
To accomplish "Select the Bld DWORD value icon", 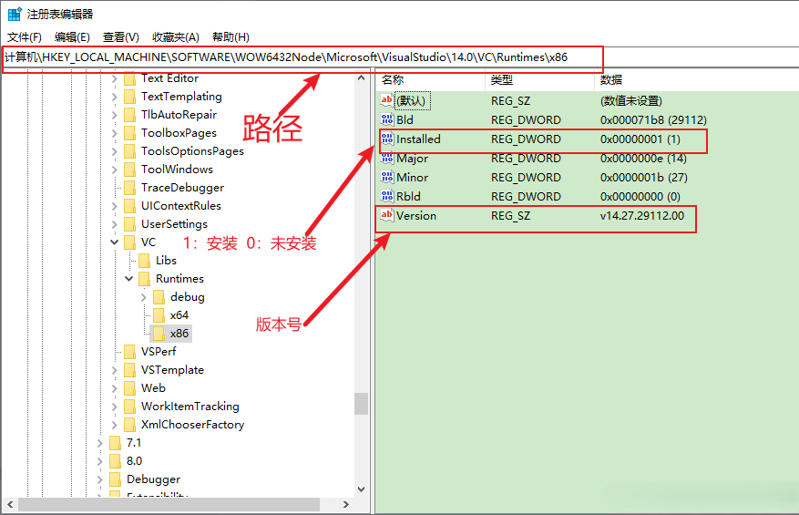I will (x=387, y=119).
